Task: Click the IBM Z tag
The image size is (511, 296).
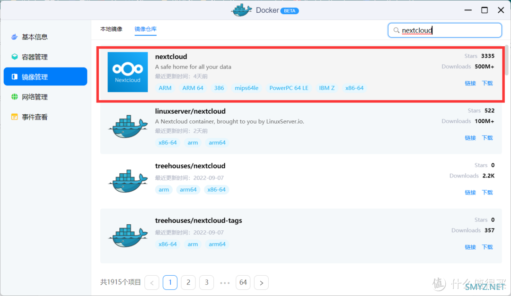Action: [327, 88]
